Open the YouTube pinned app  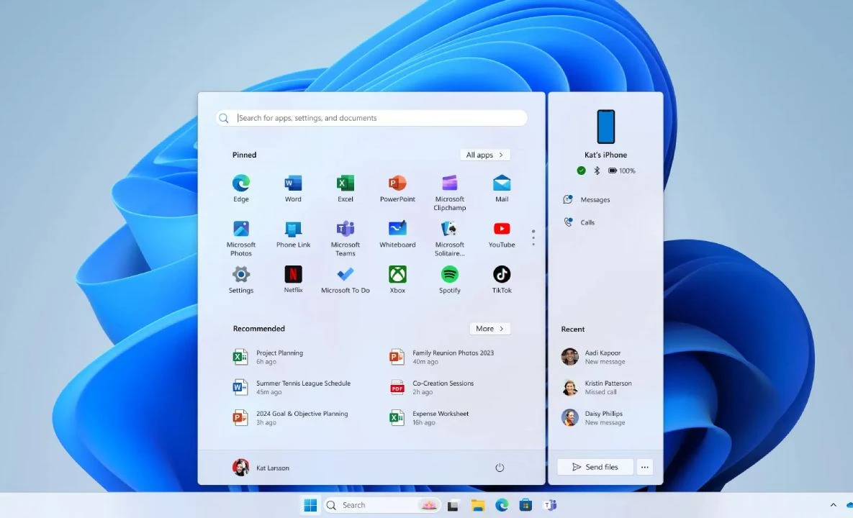pos(502,234)
